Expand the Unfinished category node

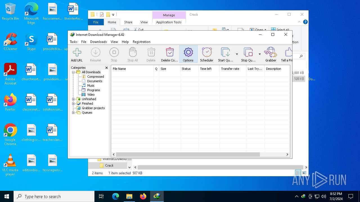[x=73, y=99]
